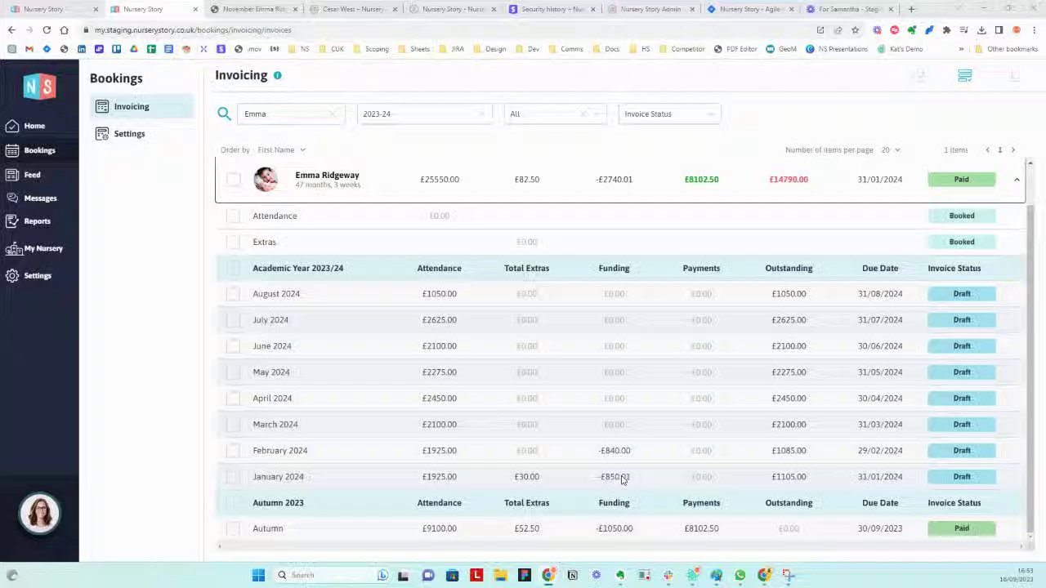Open My Nursery in the sidebar
The width and height of the screenshot is (1046, 588).
tap(34, 248)
